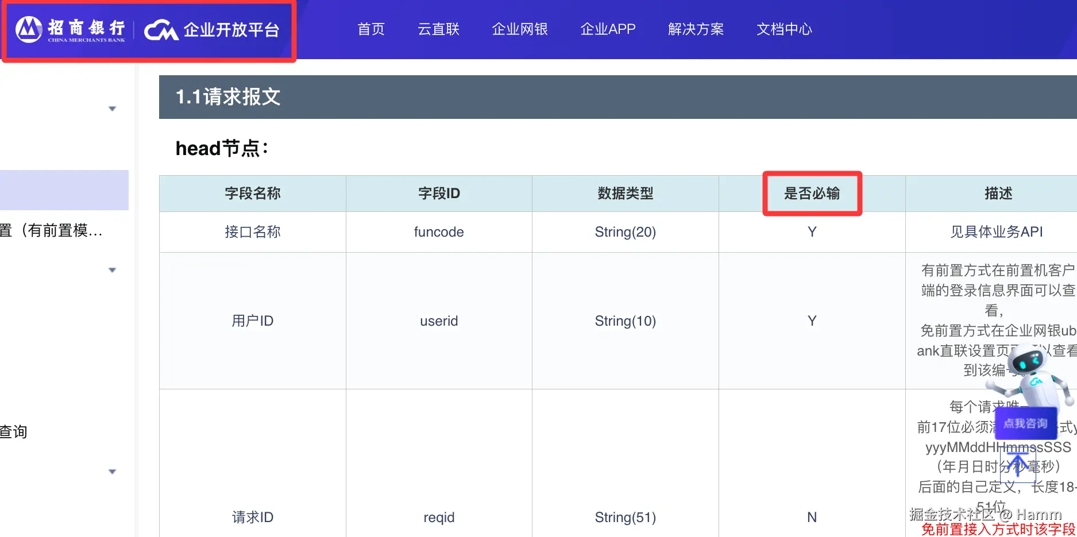
Task: Select 企业网银 in the top navigation
Action: coord(520,29)
